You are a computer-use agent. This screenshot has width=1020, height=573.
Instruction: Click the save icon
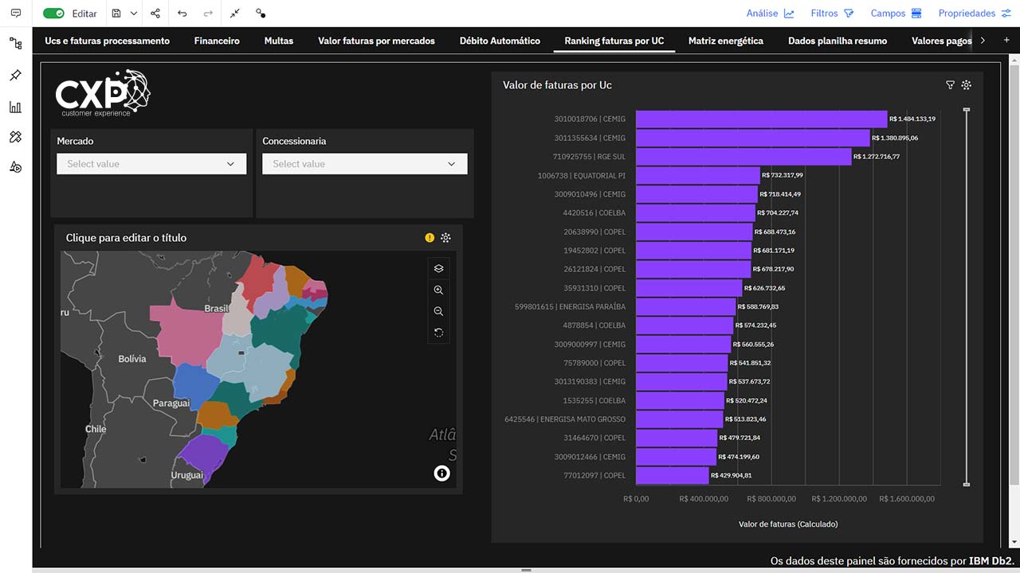coord(116,14)
